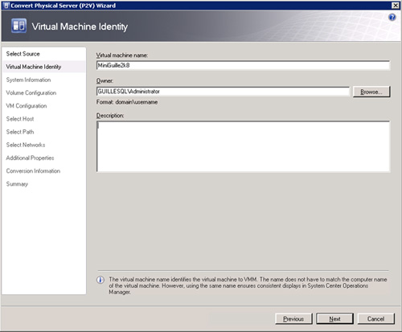Click the title bar wizard icon
This screenshot has width=402, height=332.
(6, 6)
